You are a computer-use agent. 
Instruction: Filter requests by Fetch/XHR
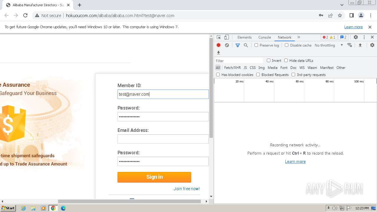click(x=232, y=67)
